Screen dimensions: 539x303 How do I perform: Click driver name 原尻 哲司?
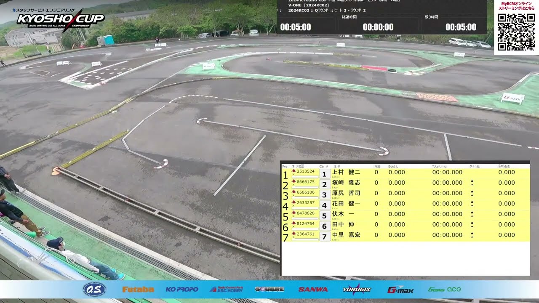[x=346, y=193]
